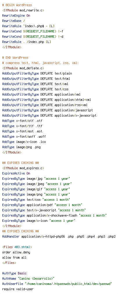Click the 'require valid-user' line
118x294 pixels.
(x=18, y=289)
